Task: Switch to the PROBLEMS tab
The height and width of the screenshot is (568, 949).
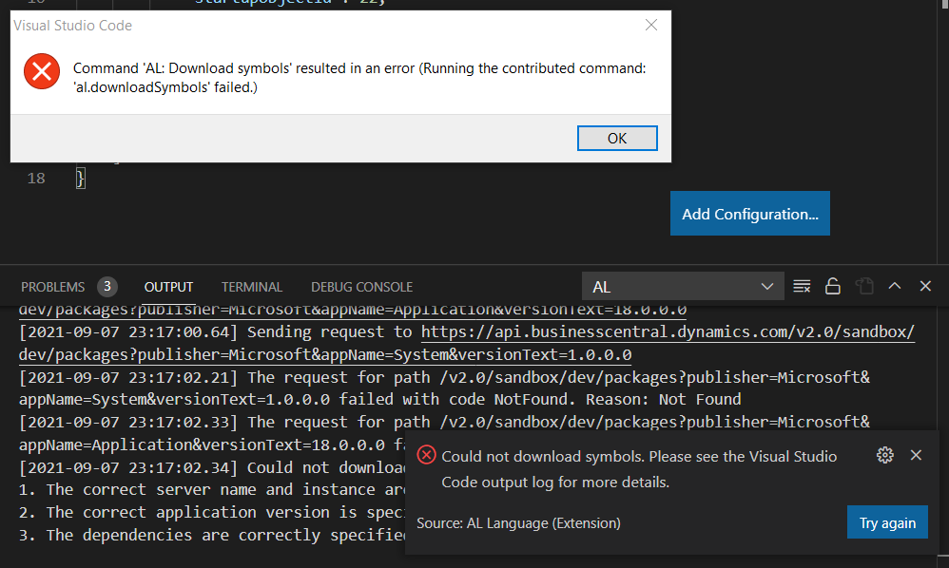Action: click(x=52, y=287)
